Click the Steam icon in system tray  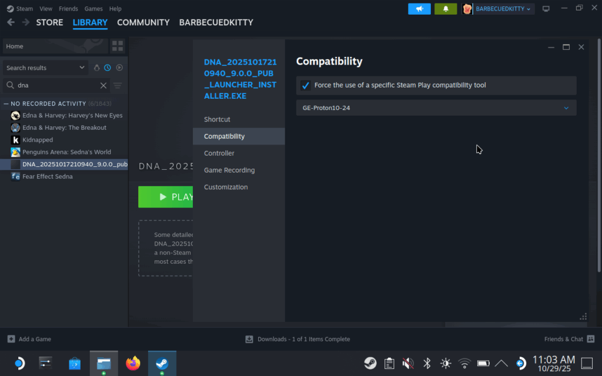(x=370, y=363)
